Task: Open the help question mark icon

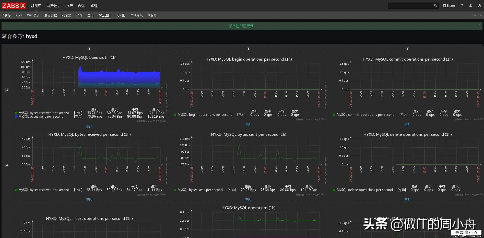Action: click(x=462, y=6)
